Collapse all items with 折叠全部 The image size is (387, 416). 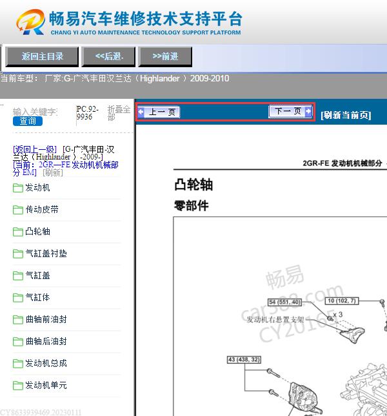[119, 113]
